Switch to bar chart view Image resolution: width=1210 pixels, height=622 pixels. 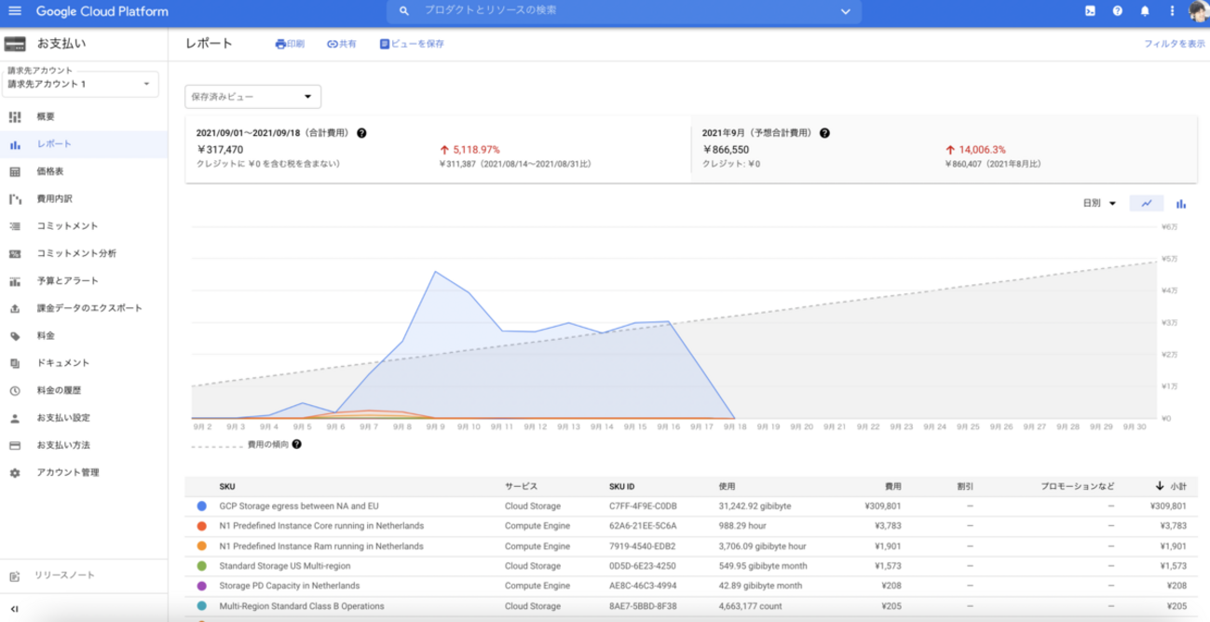[1181, 204]
